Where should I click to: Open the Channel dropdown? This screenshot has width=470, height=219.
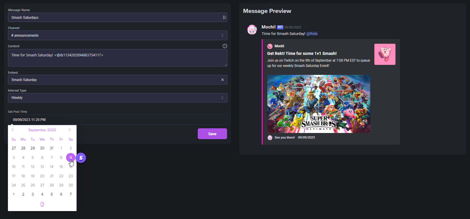click(x=117, y=36)
